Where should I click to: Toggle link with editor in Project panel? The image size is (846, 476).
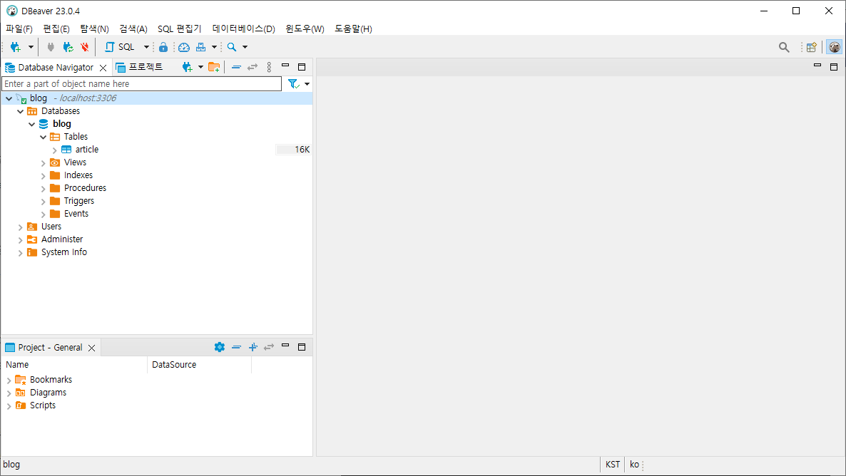(x=269, y=347)
